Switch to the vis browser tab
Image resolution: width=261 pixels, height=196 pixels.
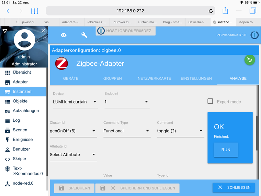tap(46, 22)
